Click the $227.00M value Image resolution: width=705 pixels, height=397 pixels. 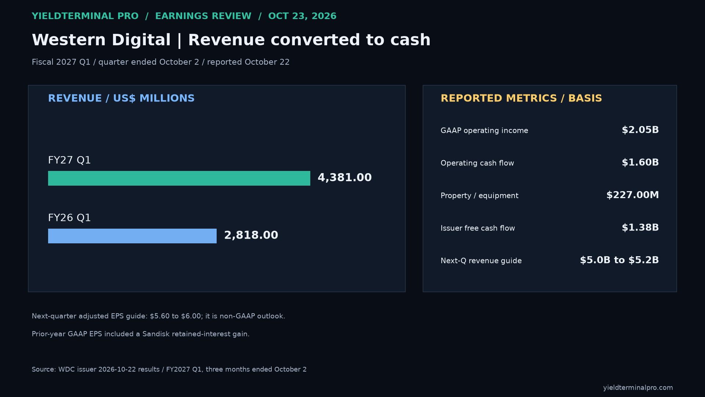click(632, 195)
